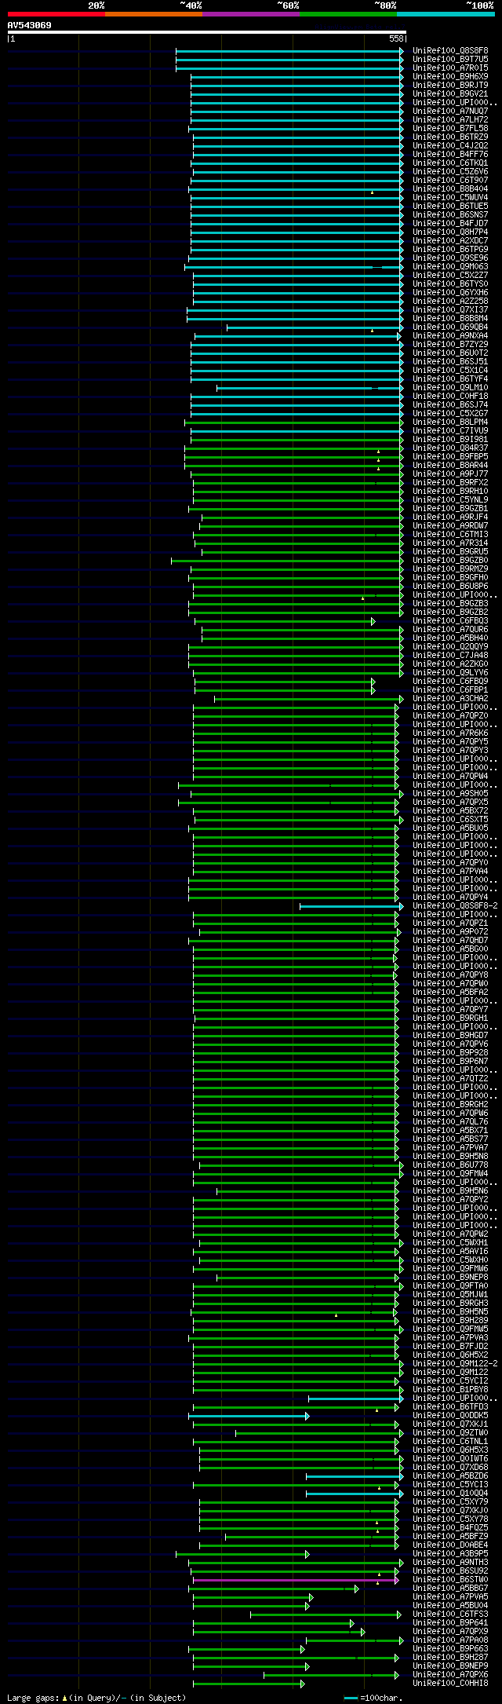The height and width of the screenshot is (1704, 502).
Task: Click hit label UniRef100_C5YNL9
Action: point(450,499)
